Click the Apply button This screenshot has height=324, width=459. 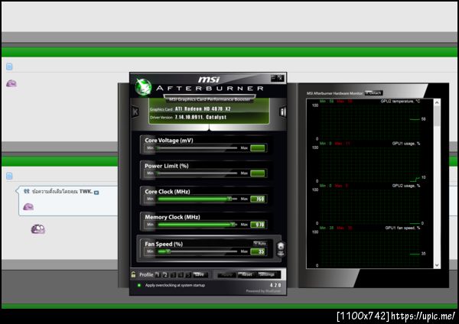226,274
